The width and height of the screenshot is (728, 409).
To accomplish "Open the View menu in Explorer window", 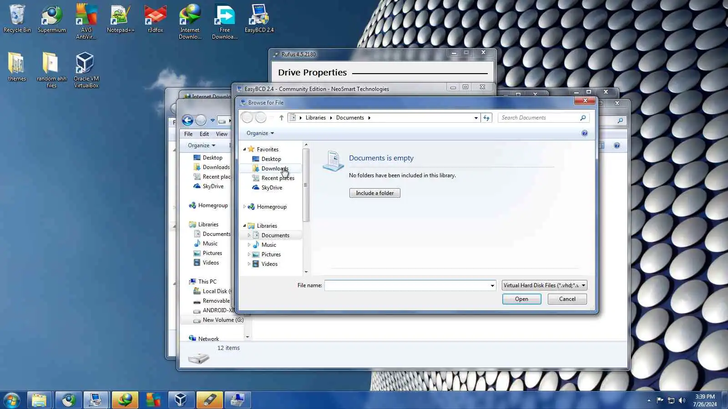I will click(x=222, y=134).
